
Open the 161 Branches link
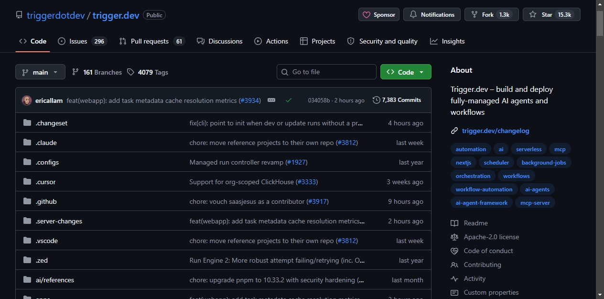[x=97, y=72]
